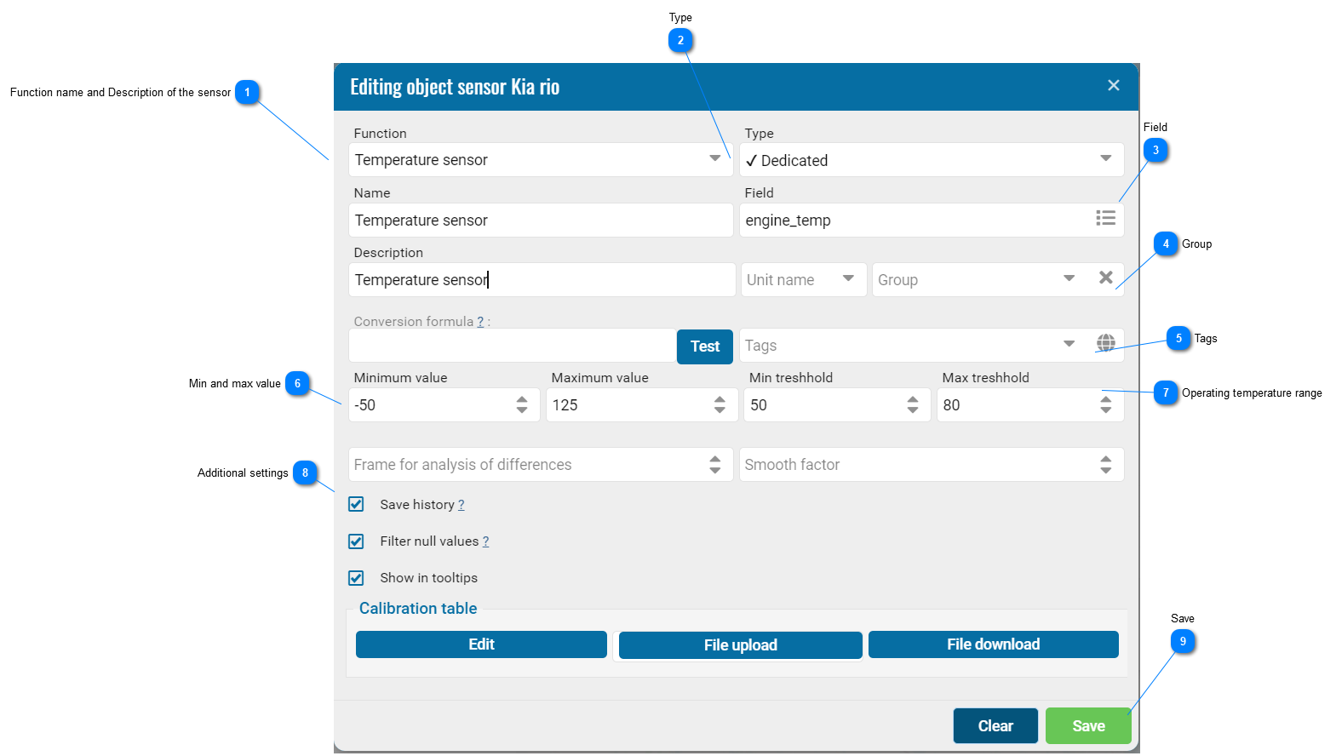Expand the Type dropdown showing Dedicated
1336x756 pixels.
click(1105, 159)
